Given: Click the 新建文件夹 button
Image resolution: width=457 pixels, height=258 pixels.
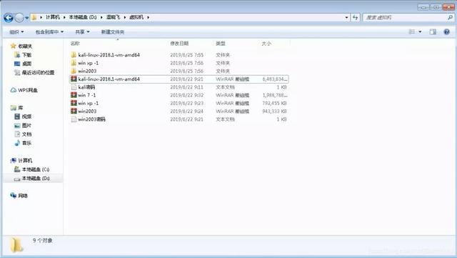Looking at the screenshot, I should tap(113, 32).
